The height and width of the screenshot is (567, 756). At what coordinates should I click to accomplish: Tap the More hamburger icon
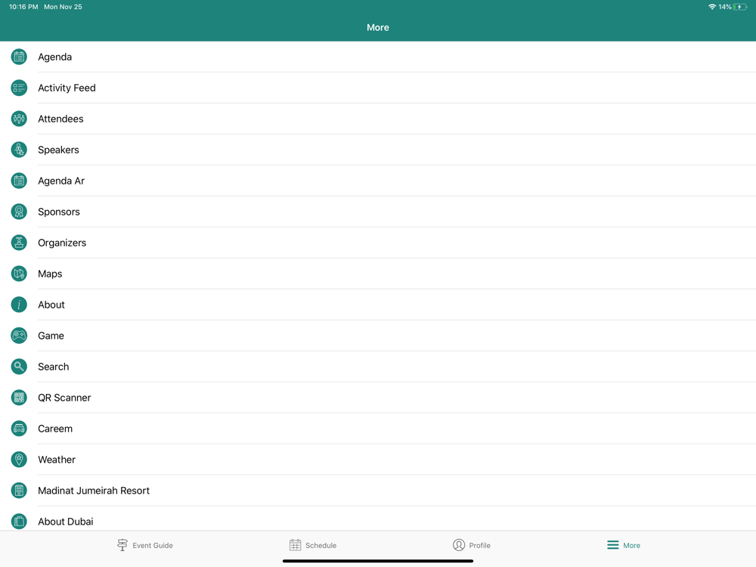(x=613, y=545)
